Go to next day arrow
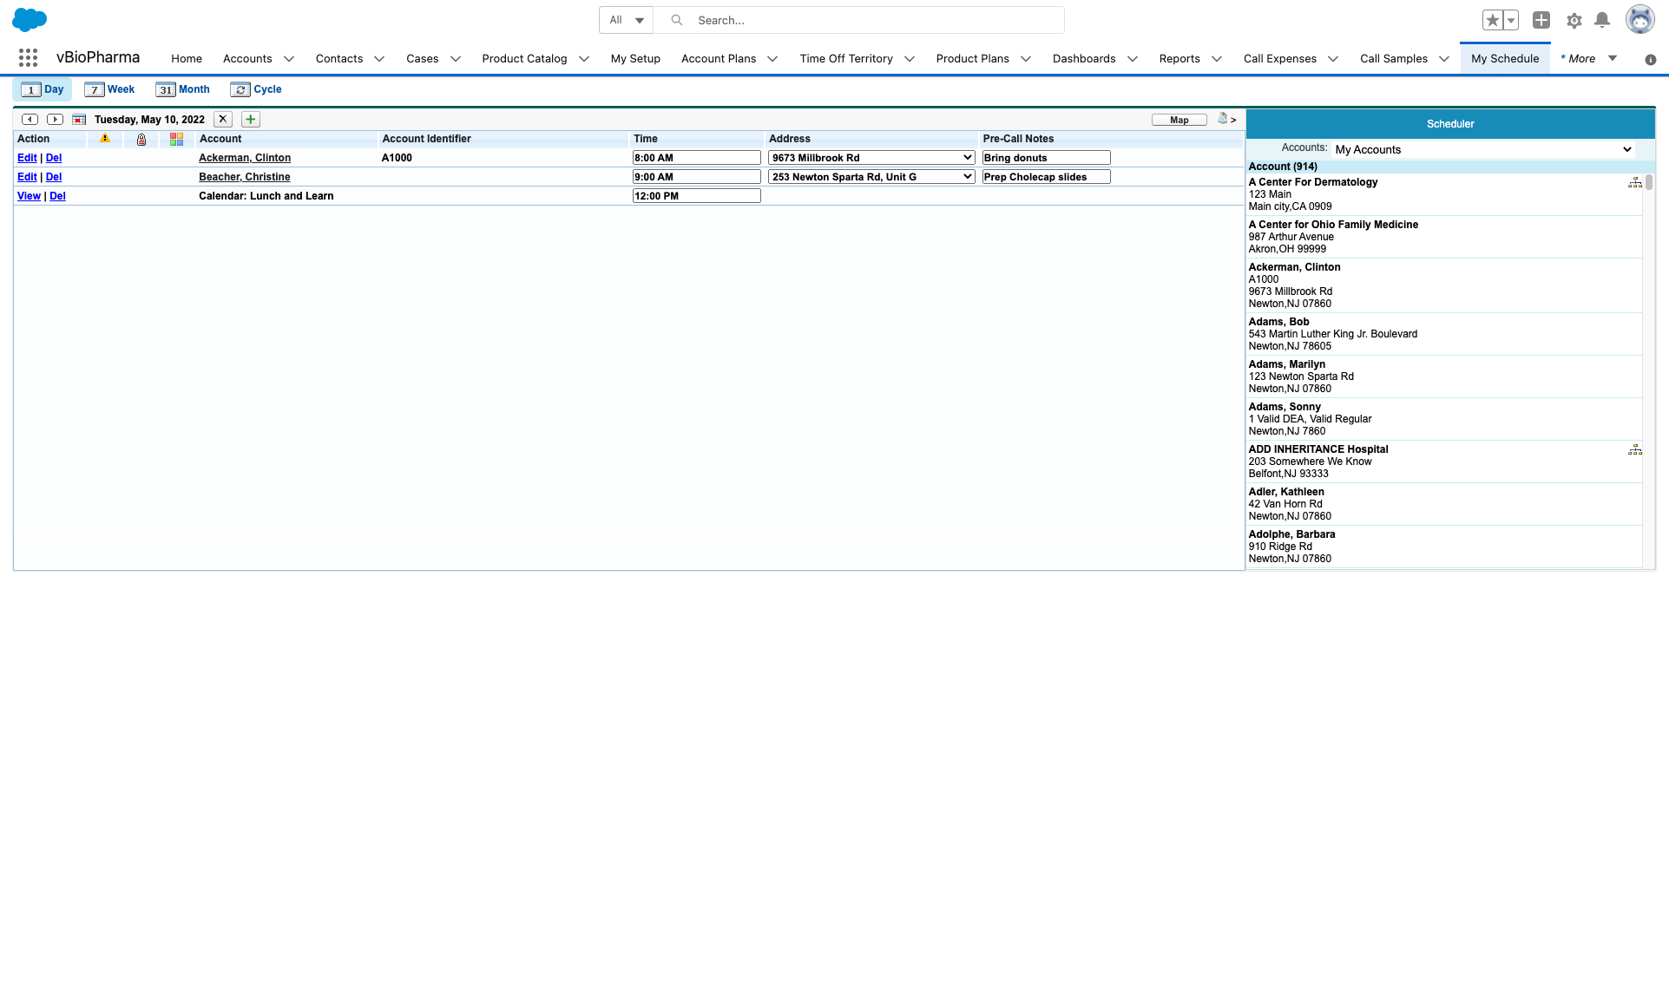Image resolution: width=1669 pixels, height=982 pixels. [x=55, y=120]
